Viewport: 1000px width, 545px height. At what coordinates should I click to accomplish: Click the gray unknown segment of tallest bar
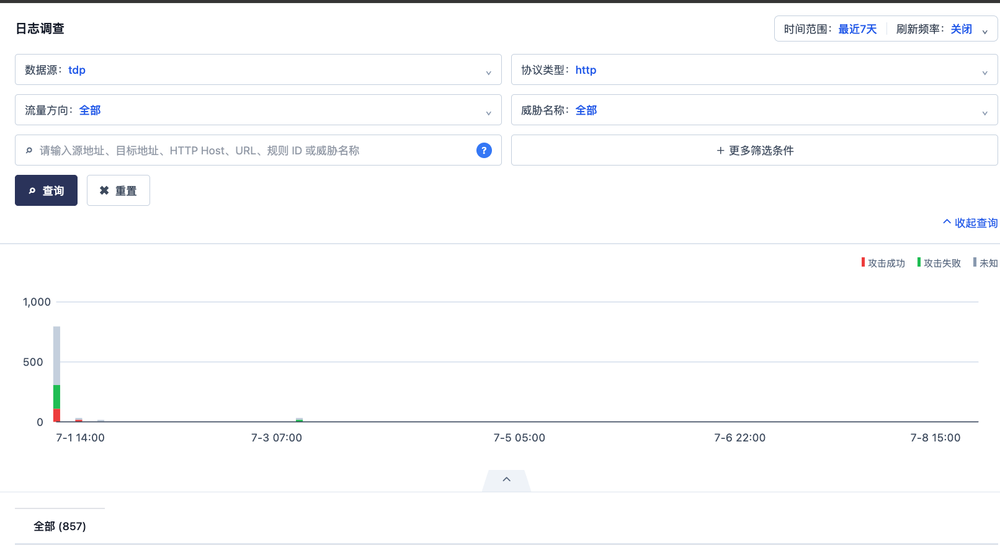56,355
